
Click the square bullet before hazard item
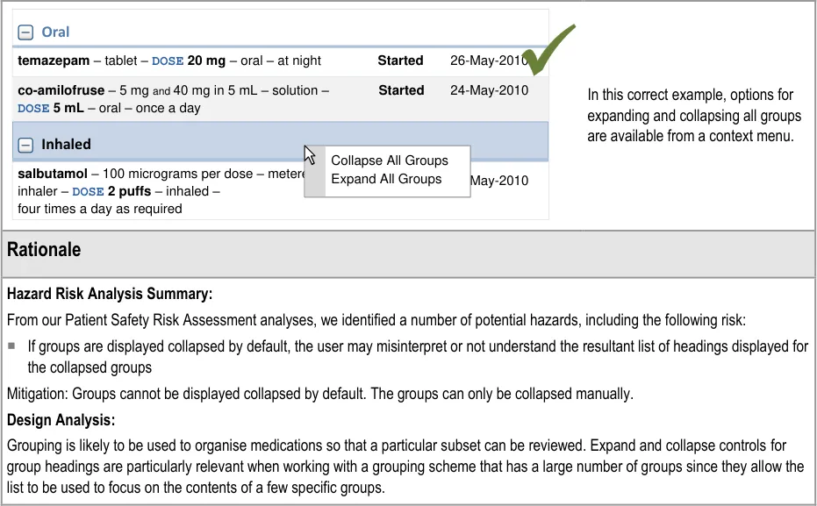pyautogui.click(x=12, y=346)
